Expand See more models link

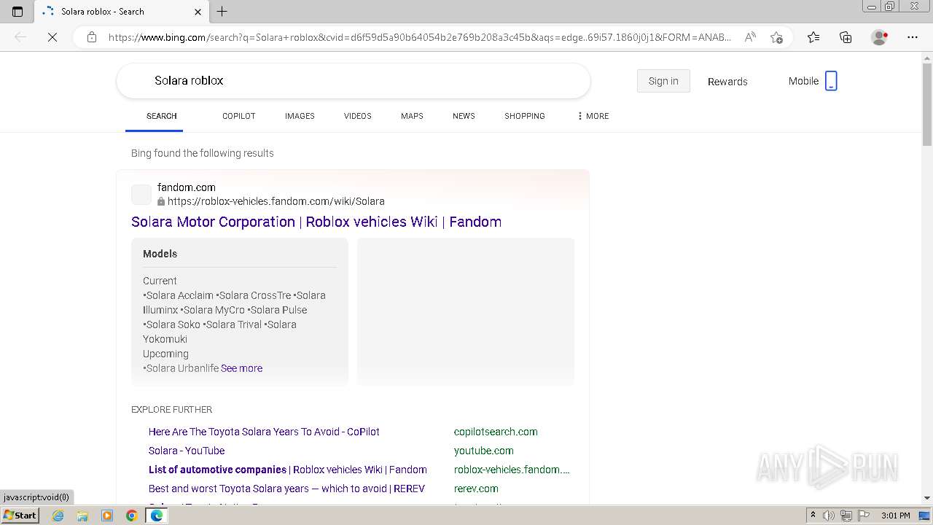241,368
